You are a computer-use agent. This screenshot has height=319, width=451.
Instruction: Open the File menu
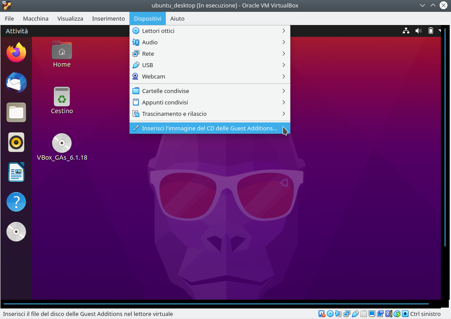click(9, 18)
